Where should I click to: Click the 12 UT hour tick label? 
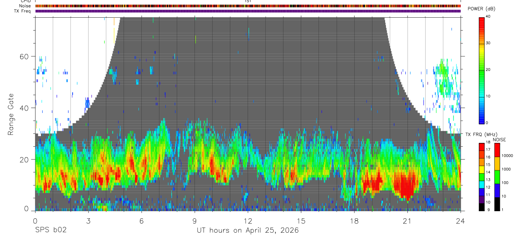[x=248, y=221]
